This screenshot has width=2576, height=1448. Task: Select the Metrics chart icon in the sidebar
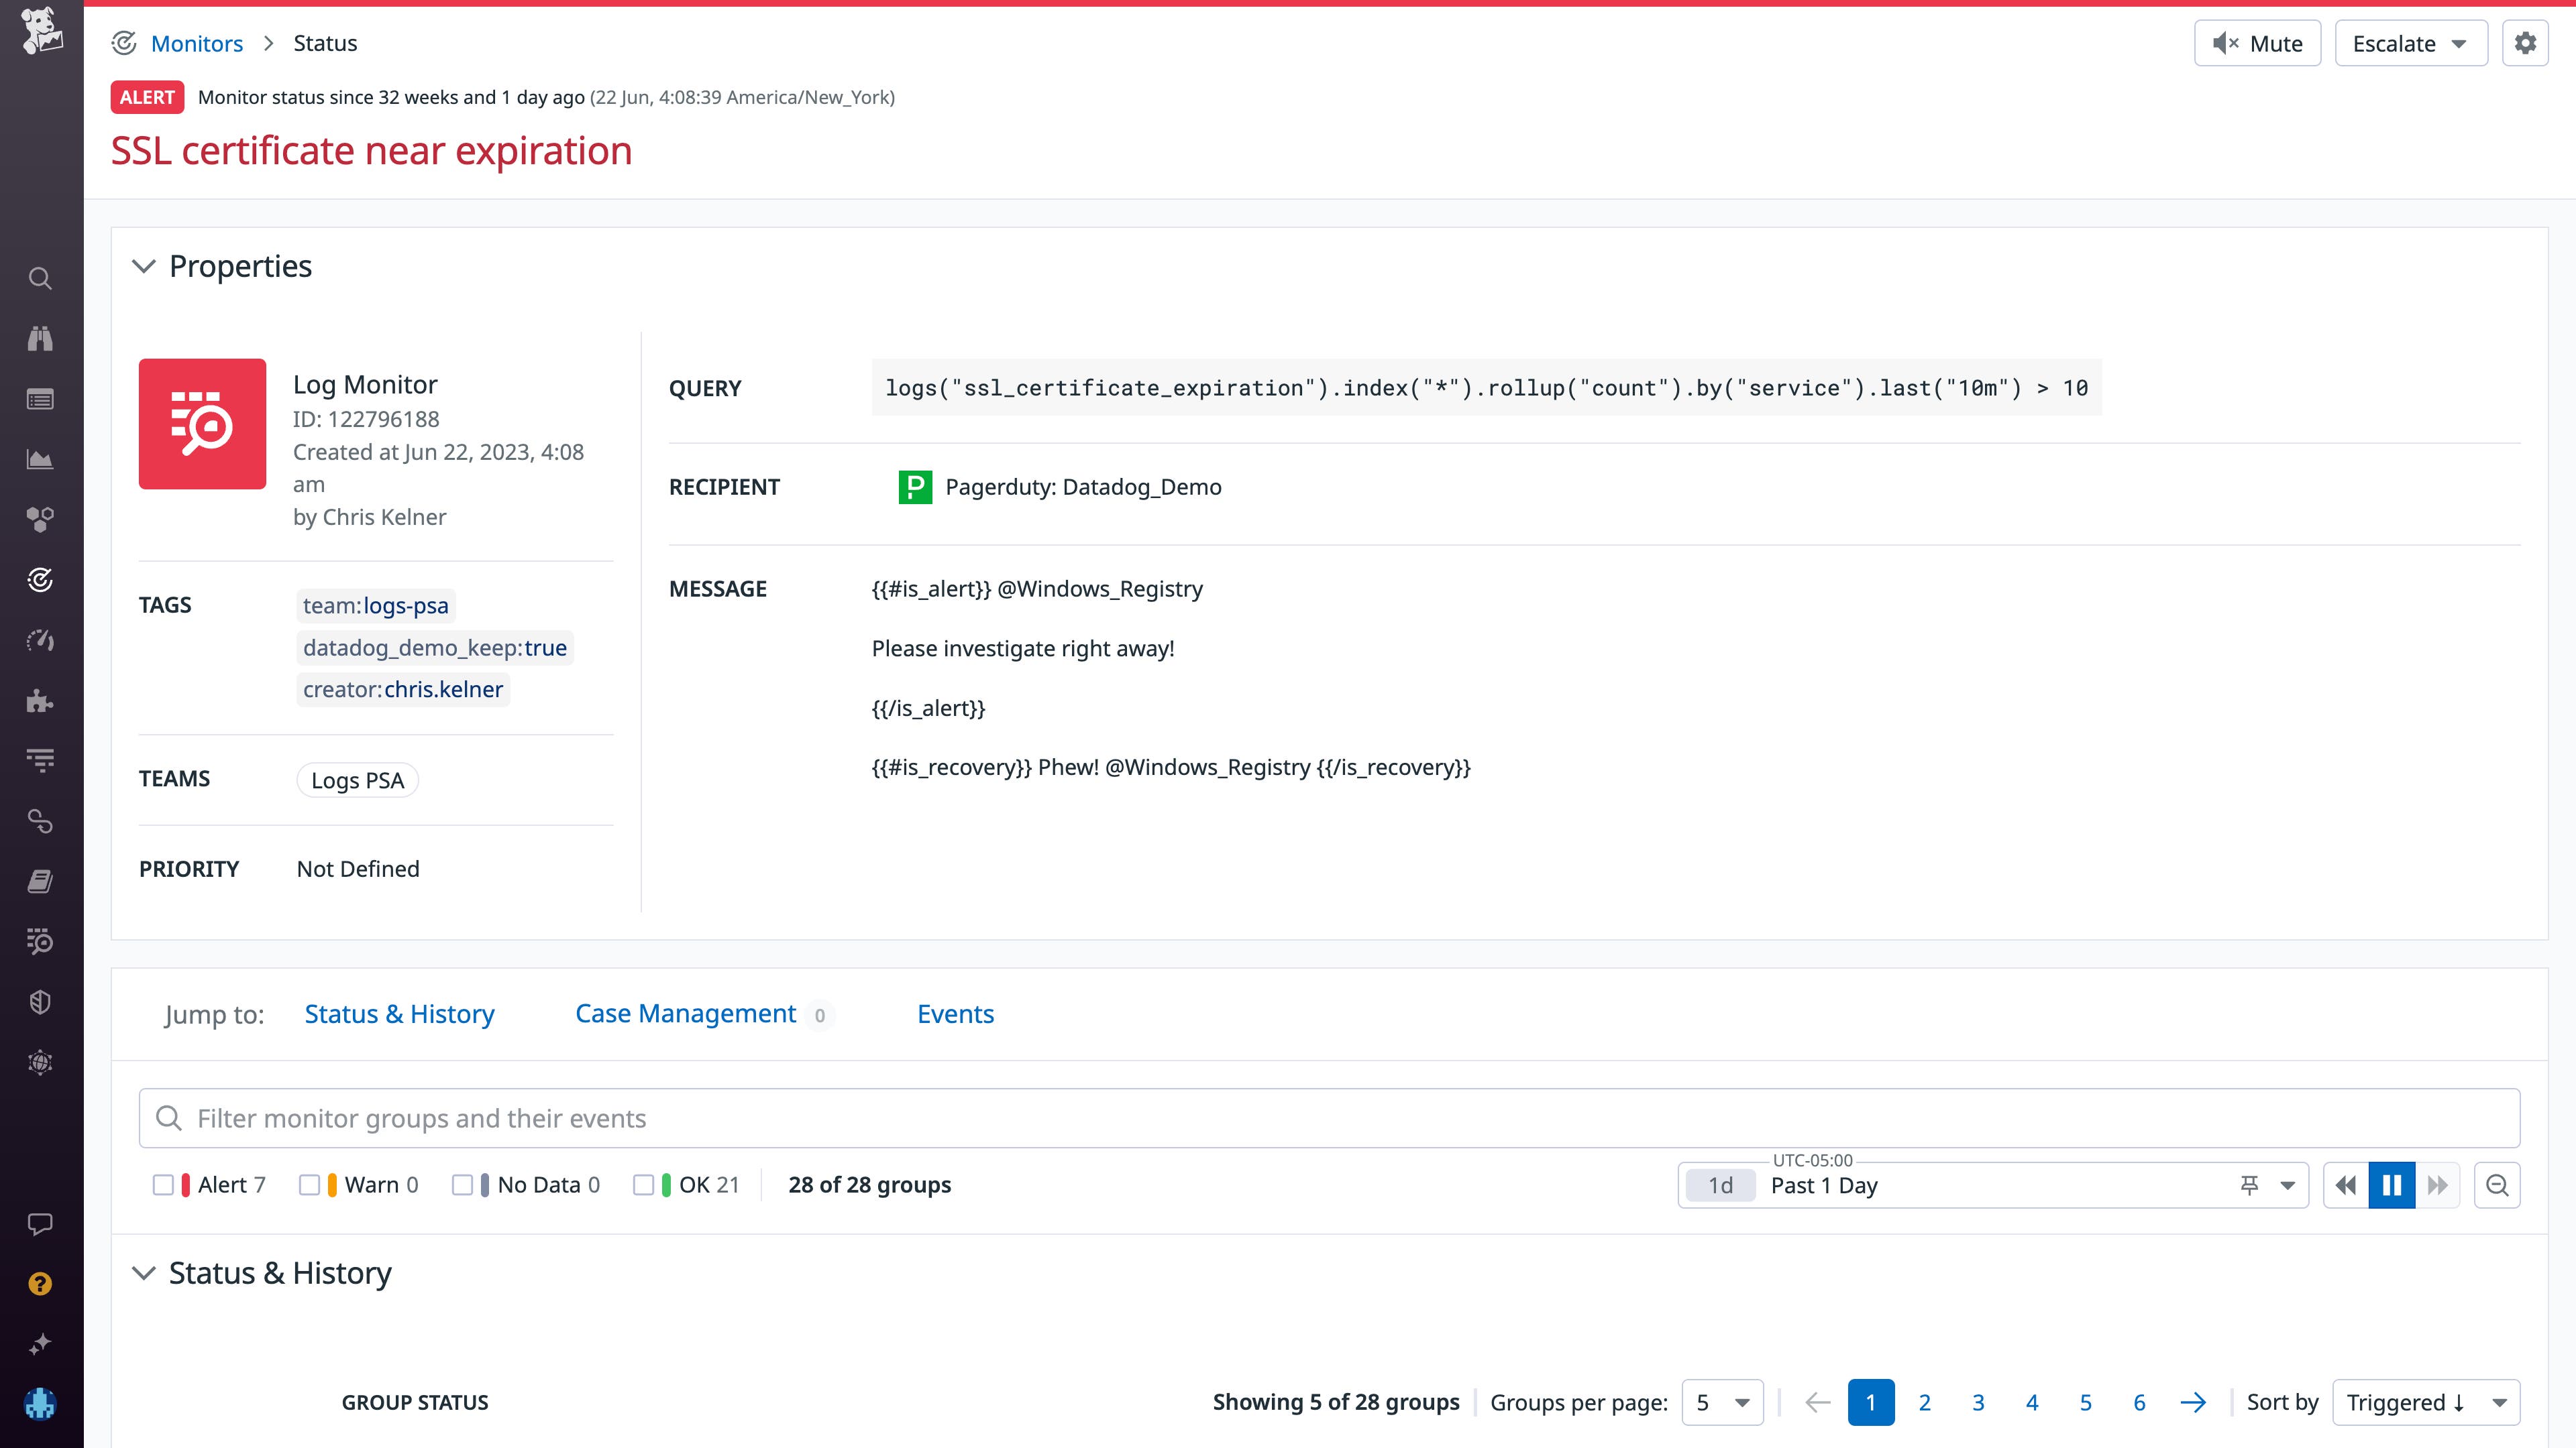tap(40, 460)
